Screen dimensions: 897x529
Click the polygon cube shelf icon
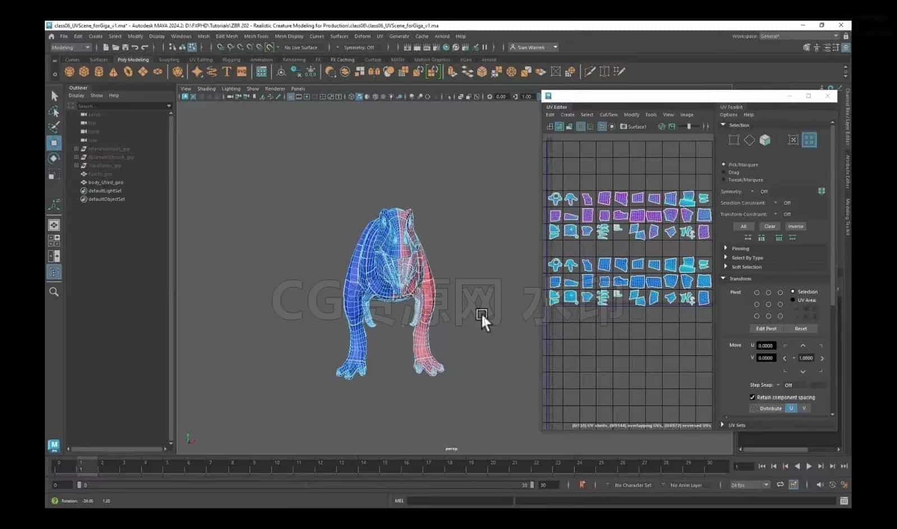pos(84,72)
